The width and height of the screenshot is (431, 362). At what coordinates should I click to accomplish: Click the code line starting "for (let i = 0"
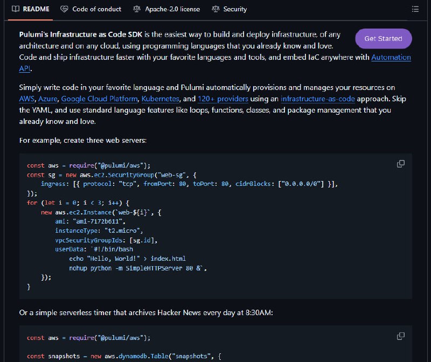coord(78,203)
